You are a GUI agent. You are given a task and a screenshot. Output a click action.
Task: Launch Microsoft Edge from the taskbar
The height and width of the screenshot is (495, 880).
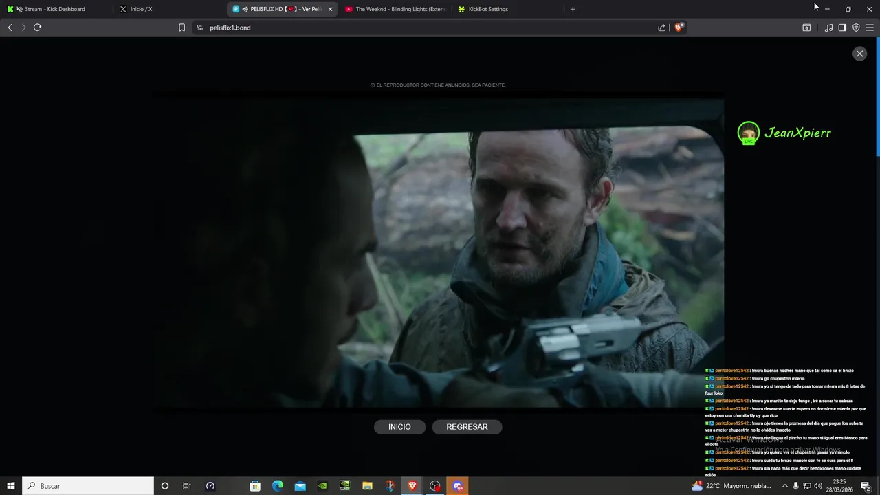coord(278,486)
